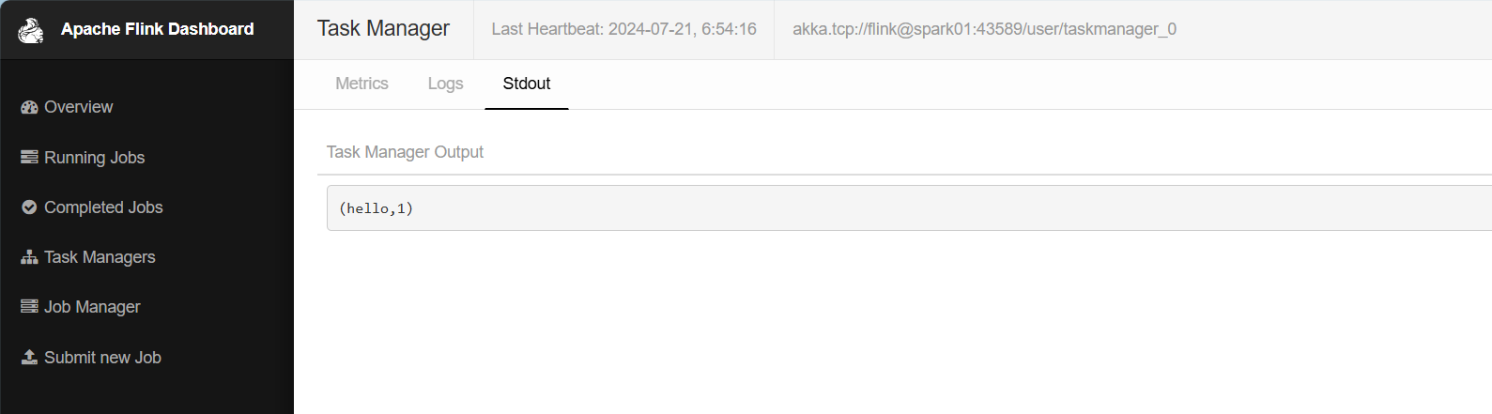Image resolution: width=1492 pixels, height=414 pixels.
Task: Open the Job Manager page
Action: pos(92,307)
